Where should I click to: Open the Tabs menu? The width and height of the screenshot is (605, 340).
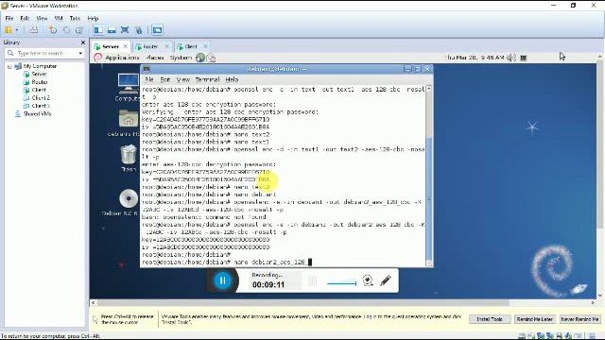(x=76, y=18)
